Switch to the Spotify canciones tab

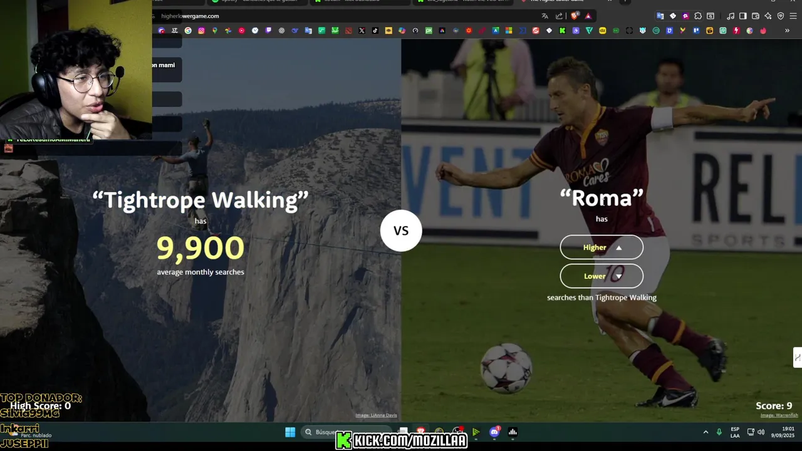(257, 3)
